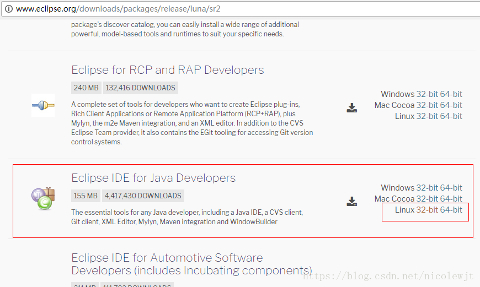Click the Java Developers package icon
Screen dimensions: 480x287
pyautogui.click(x=43, y=199)
